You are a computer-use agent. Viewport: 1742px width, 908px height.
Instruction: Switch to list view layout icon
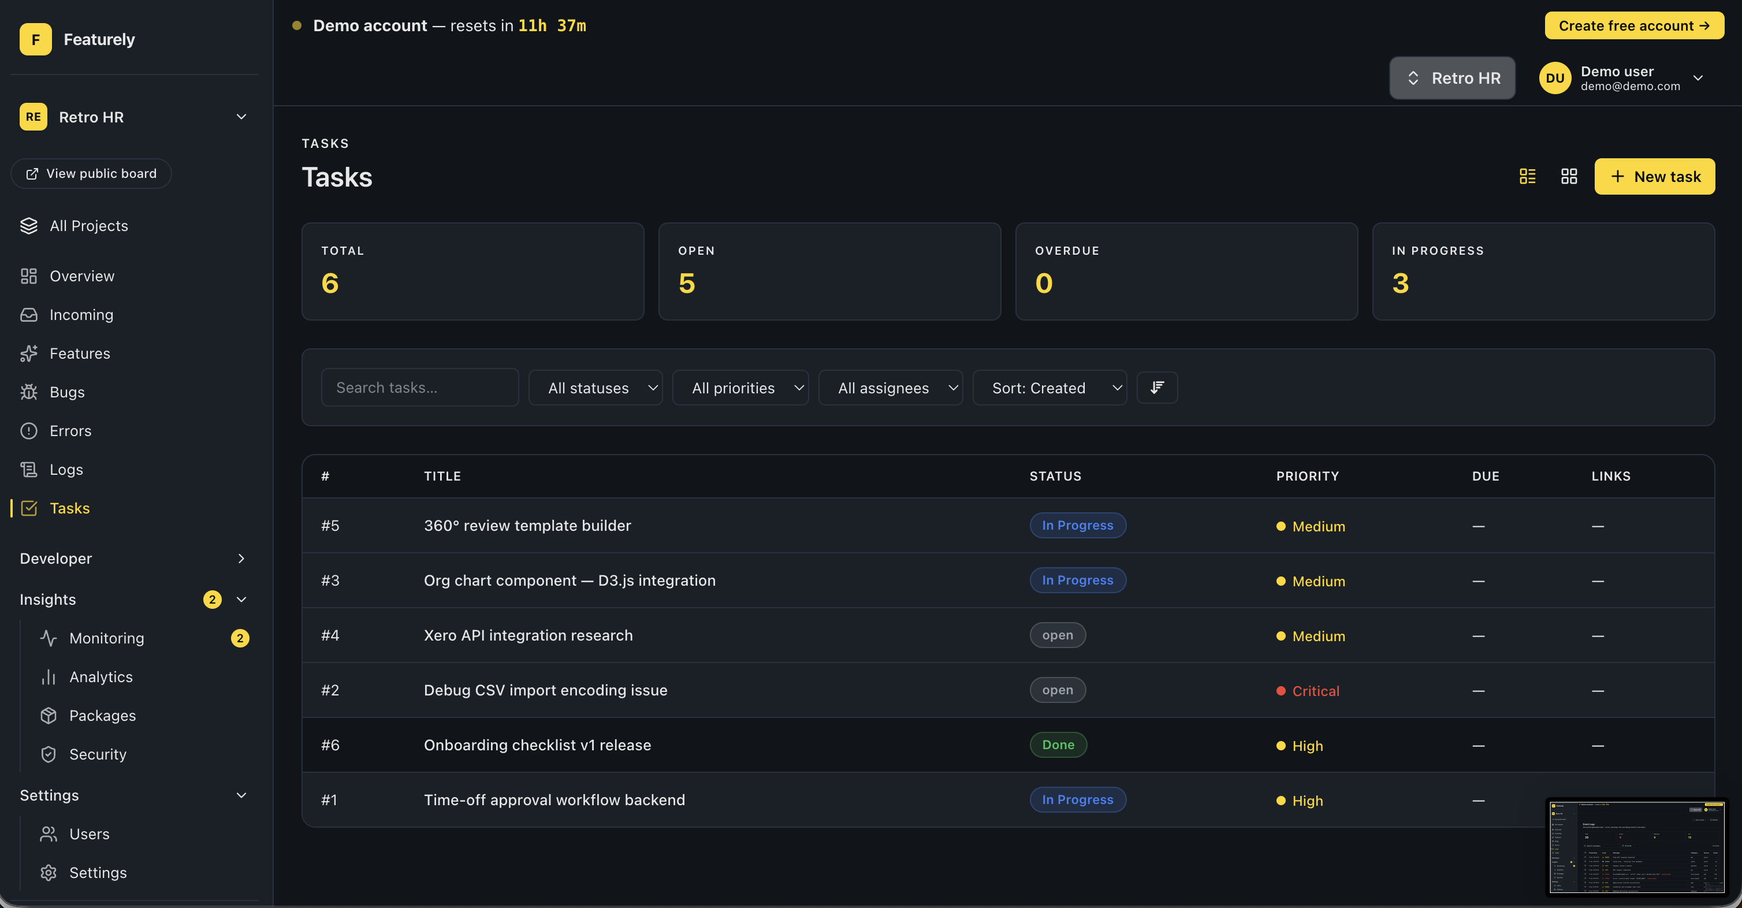coord(1527,177)
